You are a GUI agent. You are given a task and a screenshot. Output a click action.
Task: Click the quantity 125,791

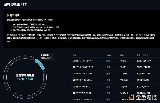pos(124,67)
